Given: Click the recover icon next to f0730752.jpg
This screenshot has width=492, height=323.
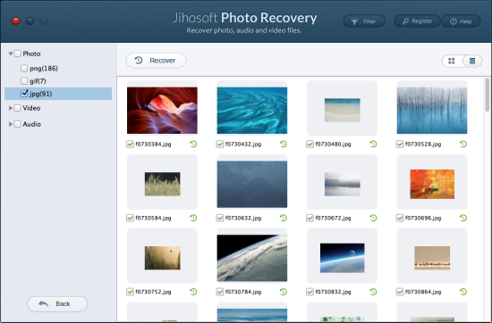Looking at the screenshot, I should (193, 292).
